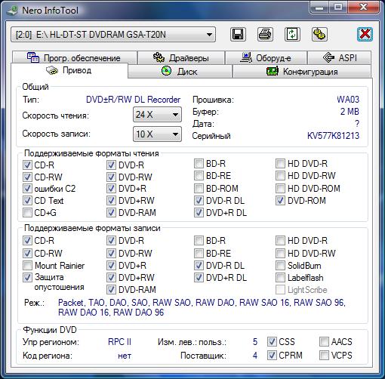Click the red X exit icon

pos(365,34)
